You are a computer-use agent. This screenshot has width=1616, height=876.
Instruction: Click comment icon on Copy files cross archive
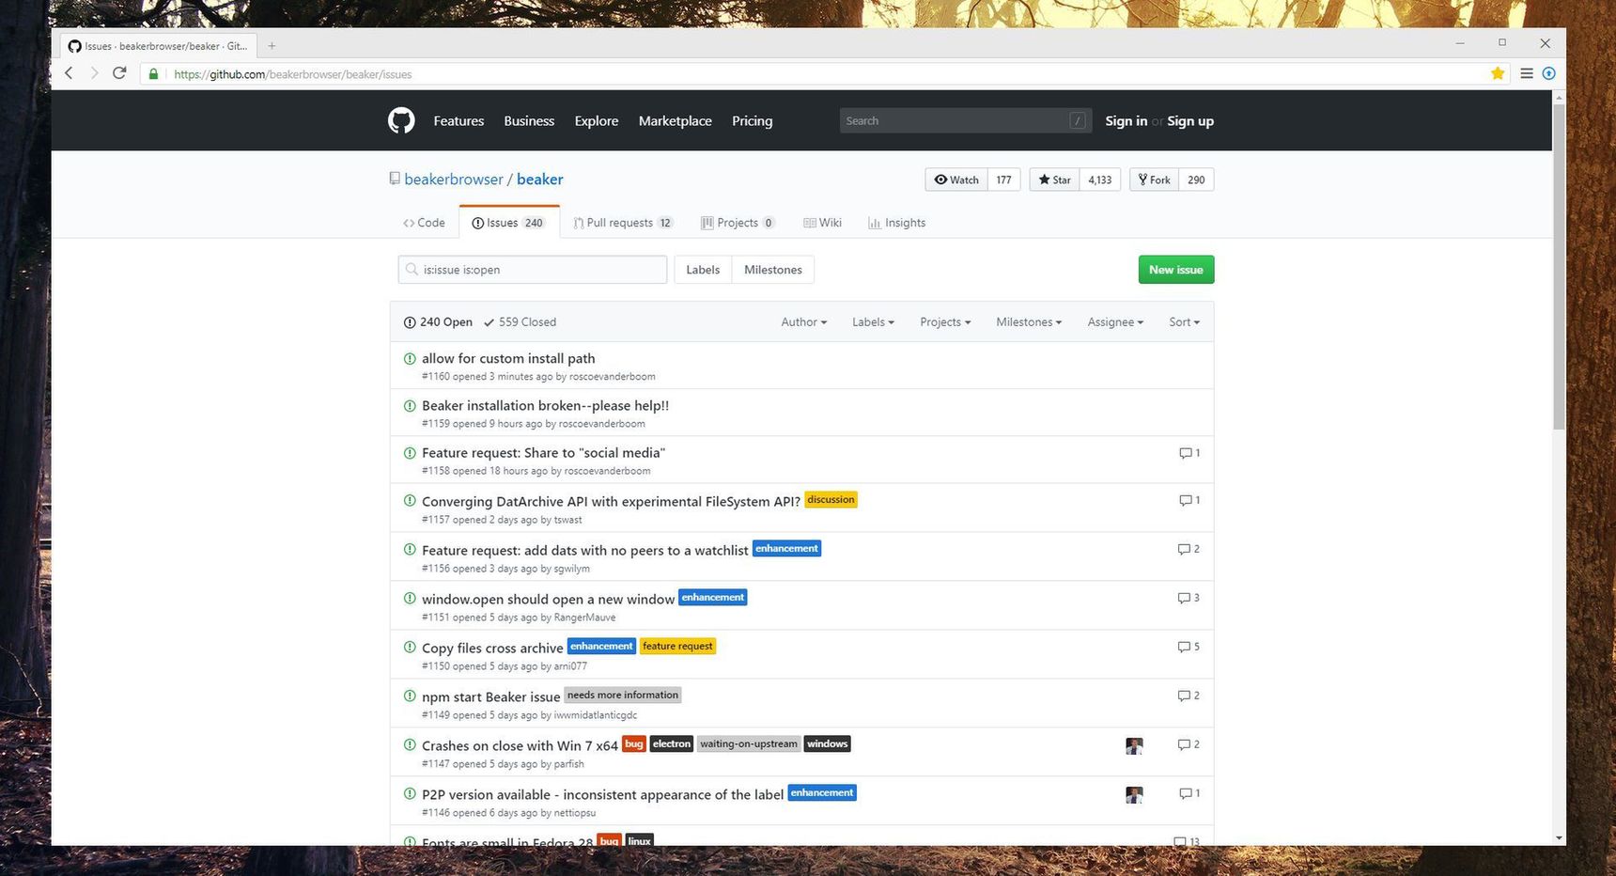point(1184,647)
